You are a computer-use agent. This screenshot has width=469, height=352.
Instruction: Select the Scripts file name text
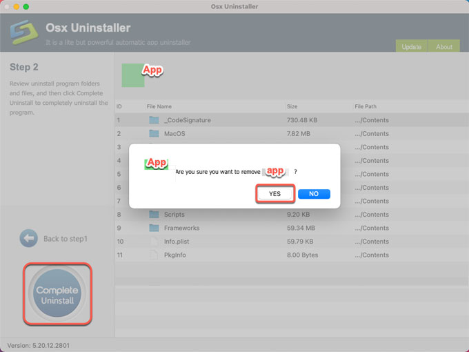click(x=174, y=215)
